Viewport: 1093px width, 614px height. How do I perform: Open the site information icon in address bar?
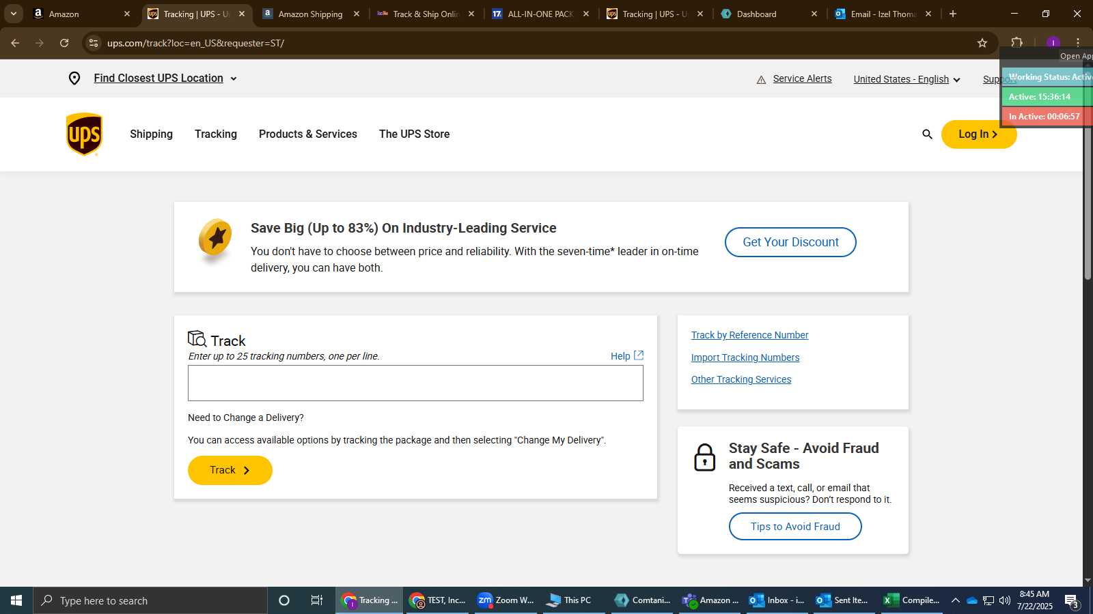(94, 43)
